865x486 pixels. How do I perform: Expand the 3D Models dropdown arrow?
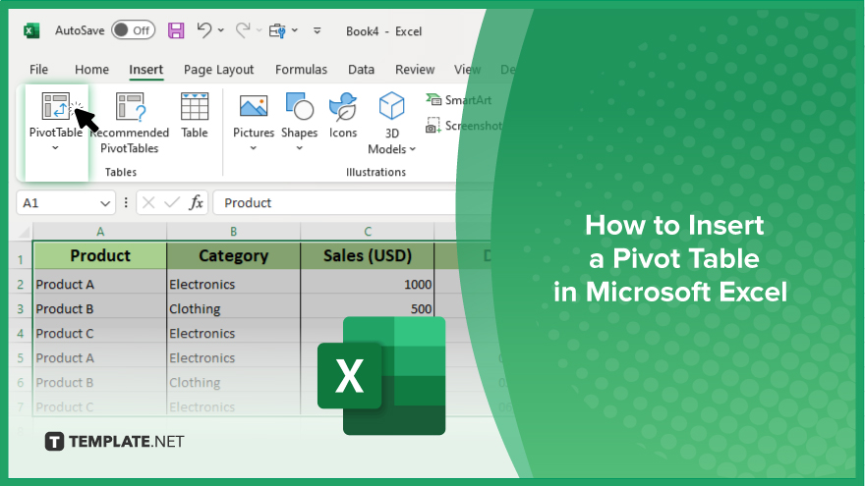[x=412, y=149]
